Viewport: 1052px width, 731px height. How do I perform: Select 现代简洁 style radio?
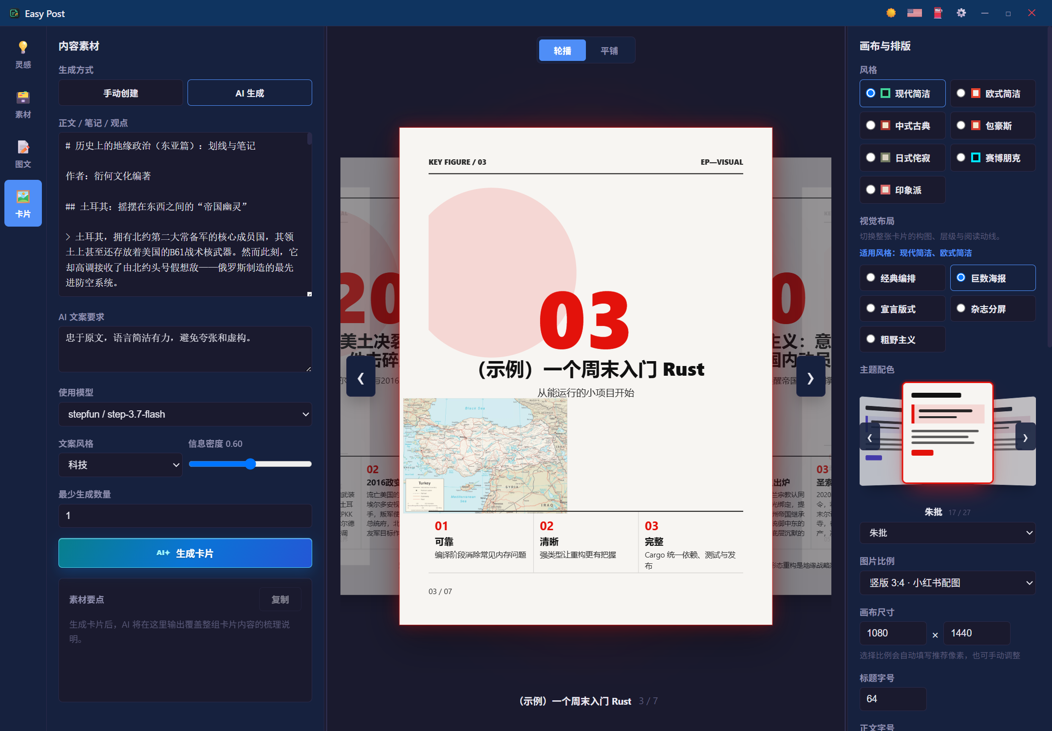click(902, 93)
